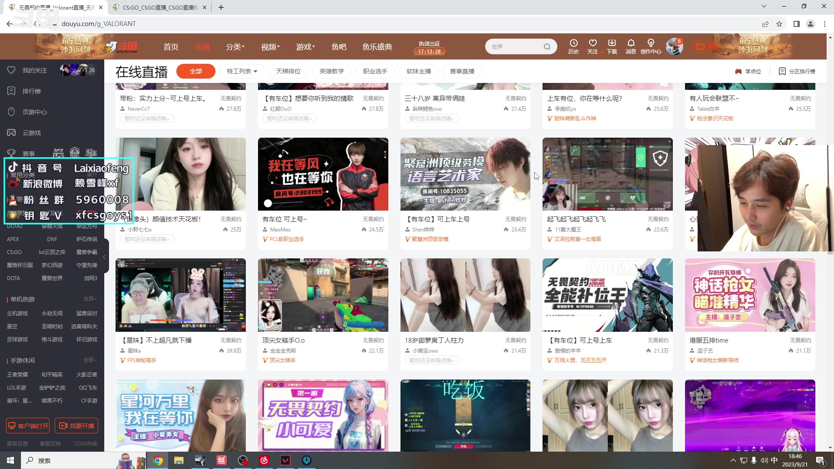The image size is (834, 469).
Task: Open the taskbar notification center icon
Action: [x=820, y=460]
